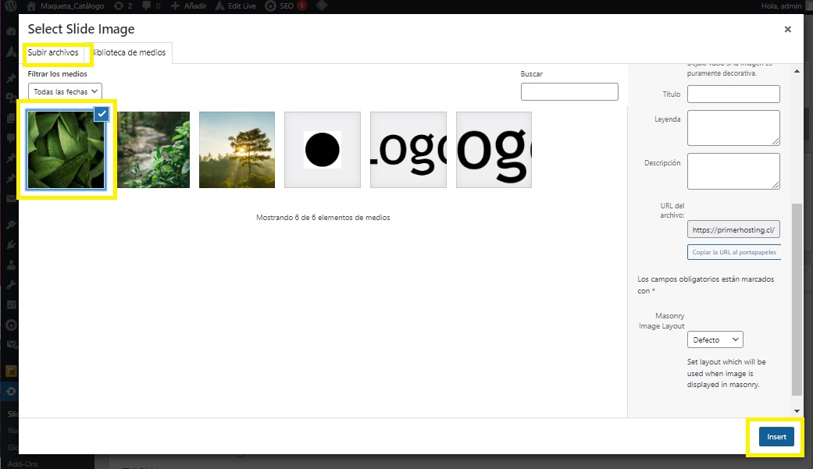This screenshot has height=469, width=813.
Task: Open the Maqueta_Catálogo site home icon
Action: pyautogui.click(x=31, y=6)
